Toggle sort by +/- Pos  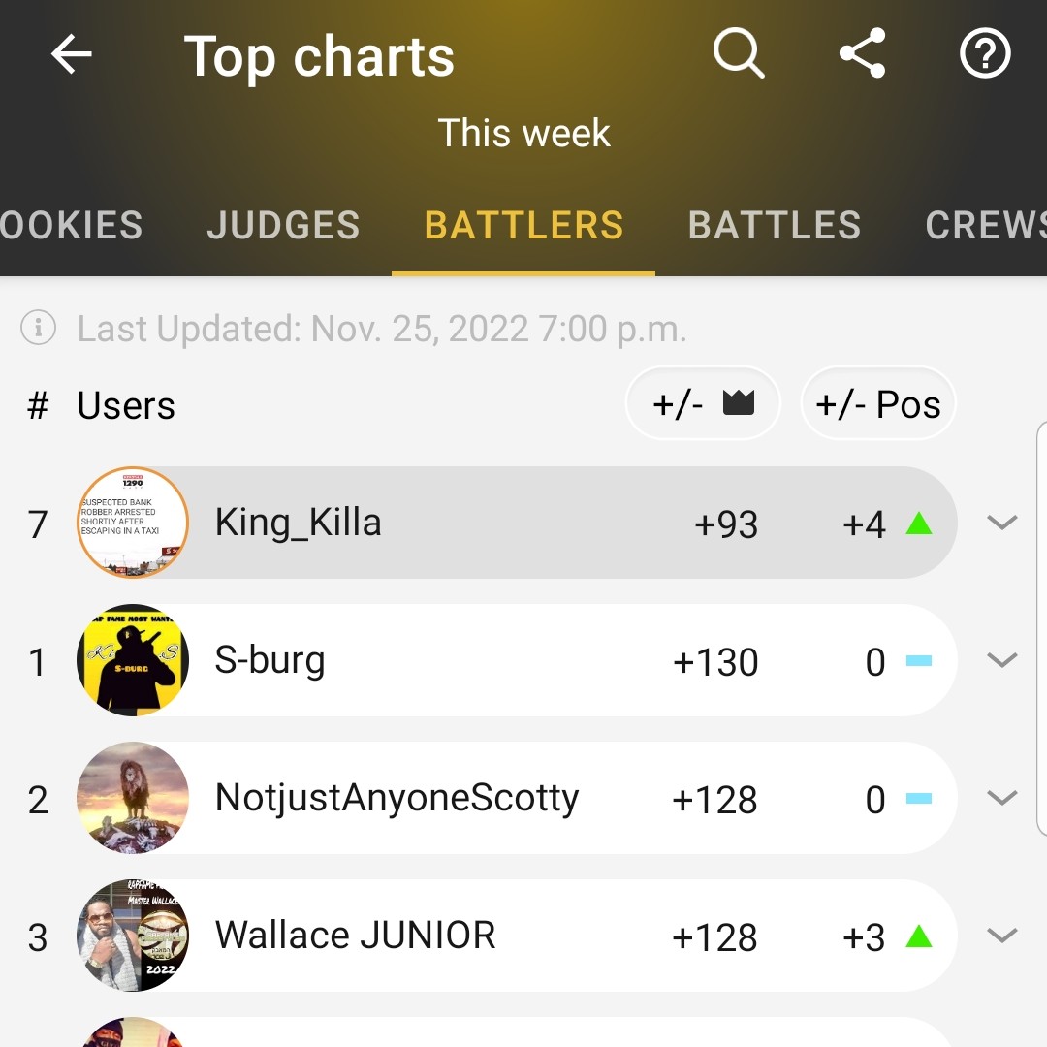(878, 404)
